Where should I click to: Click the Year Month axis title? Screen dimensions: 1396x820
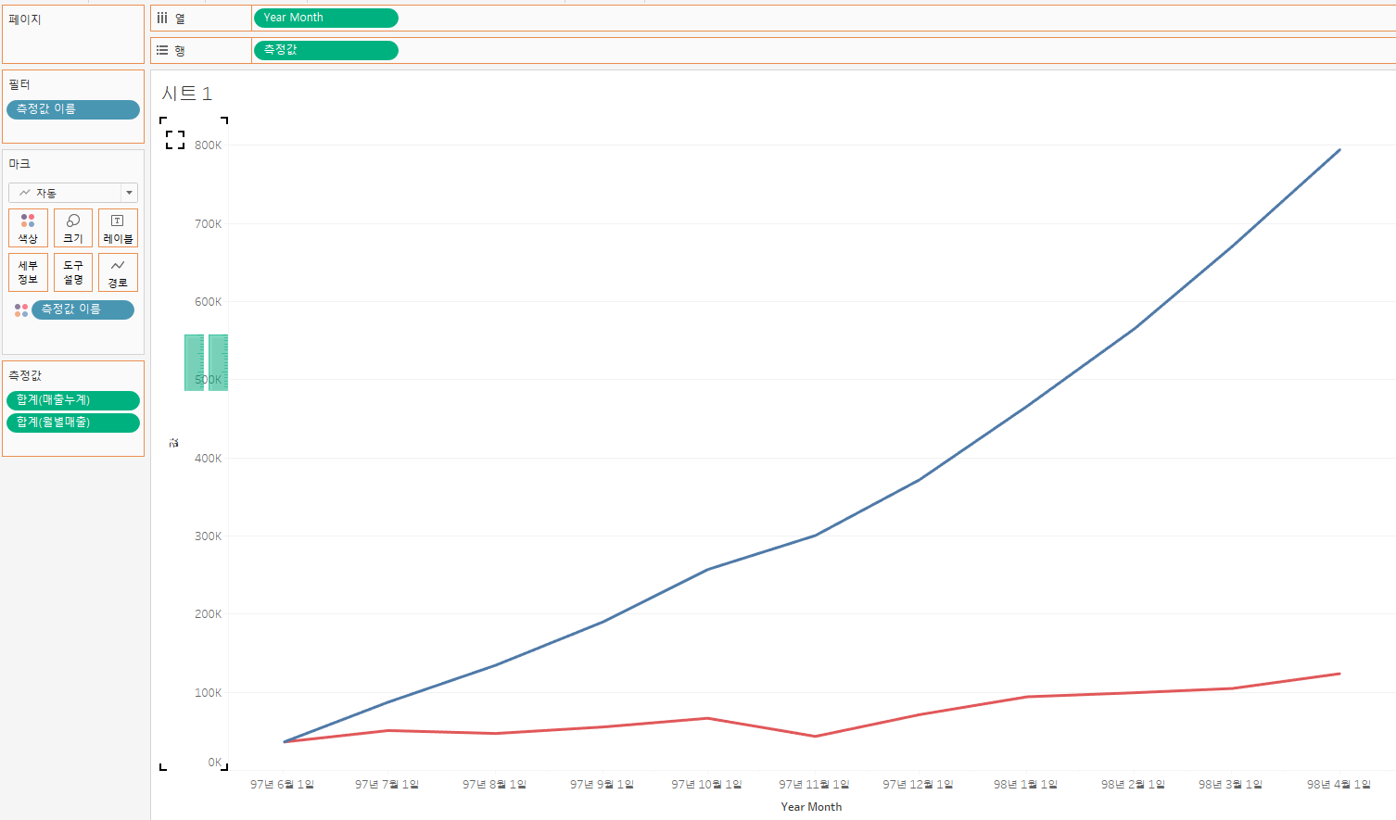(x=811, y=807)
